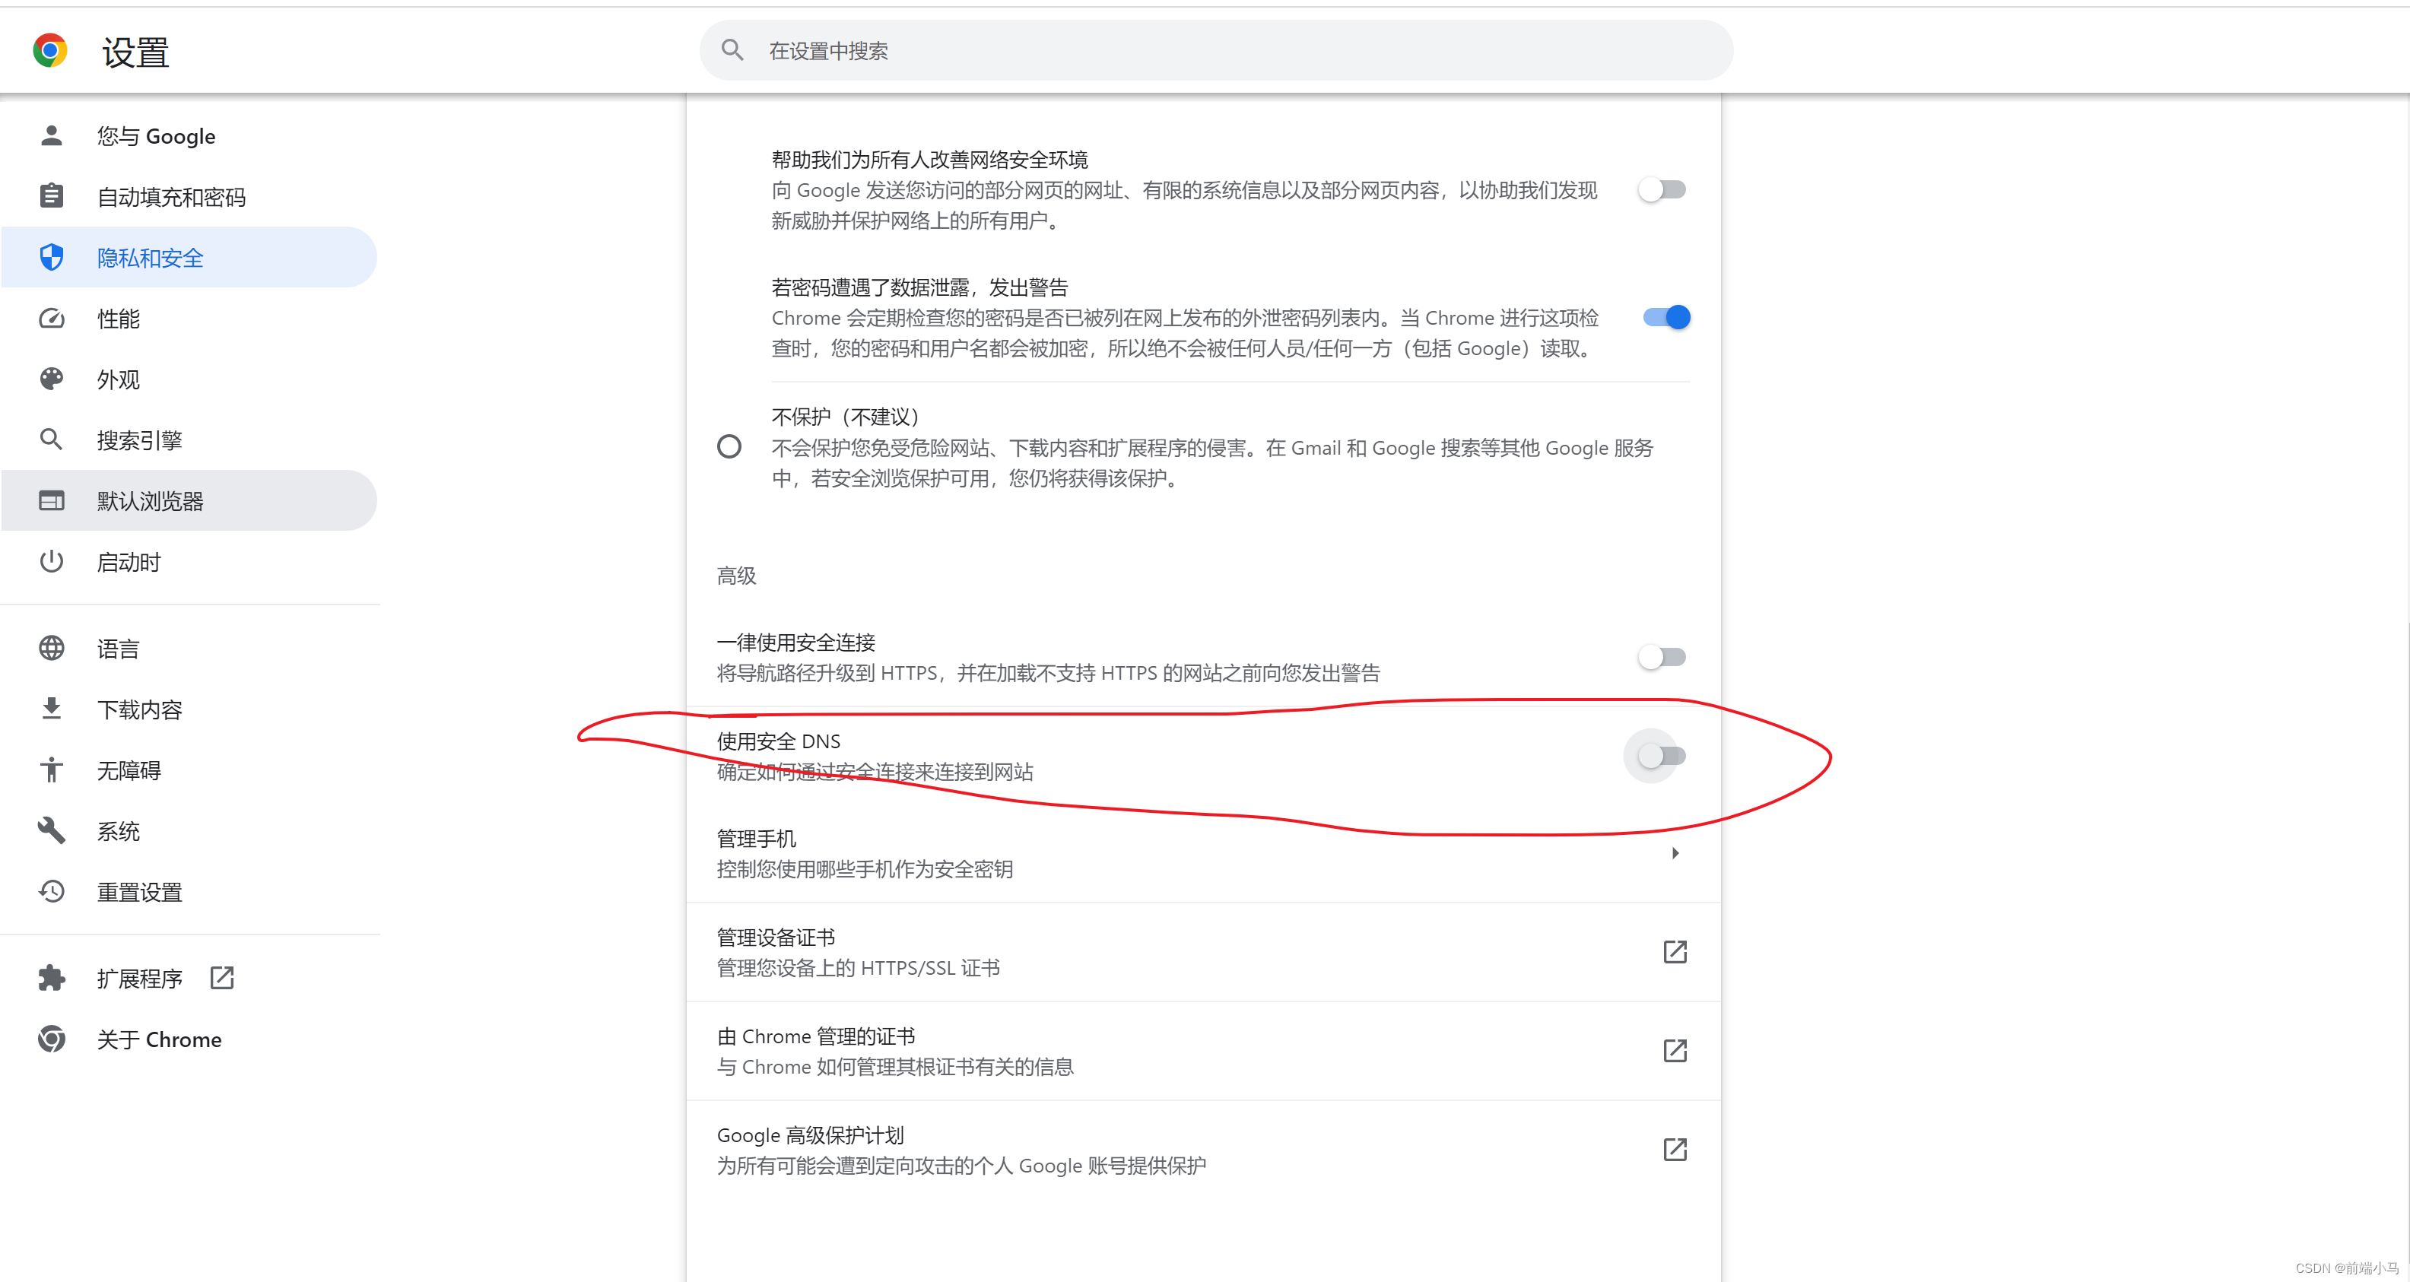Image resolution: width=2410 pixels, height=1282 pixels.
Task: Toggle 一律使用安全连接 switch on
Action: [x=1662, y=655]
